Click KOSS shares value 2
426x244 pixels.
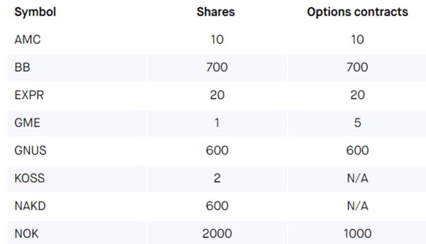tap(217, 178)
